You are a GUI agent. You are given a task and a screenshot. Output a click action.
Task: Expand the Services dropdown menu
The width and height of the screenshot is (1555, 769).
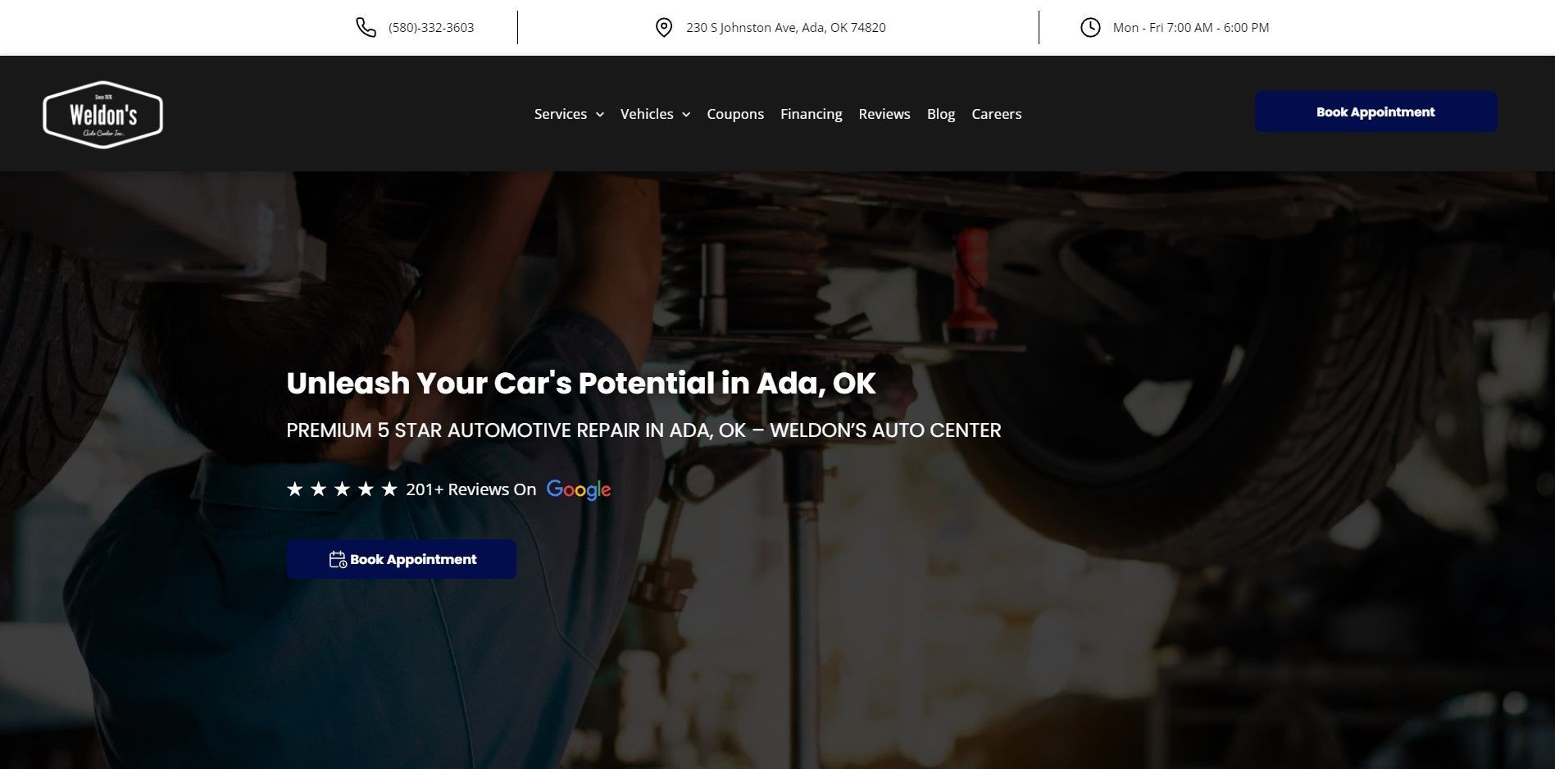click(x=561, y=114)
